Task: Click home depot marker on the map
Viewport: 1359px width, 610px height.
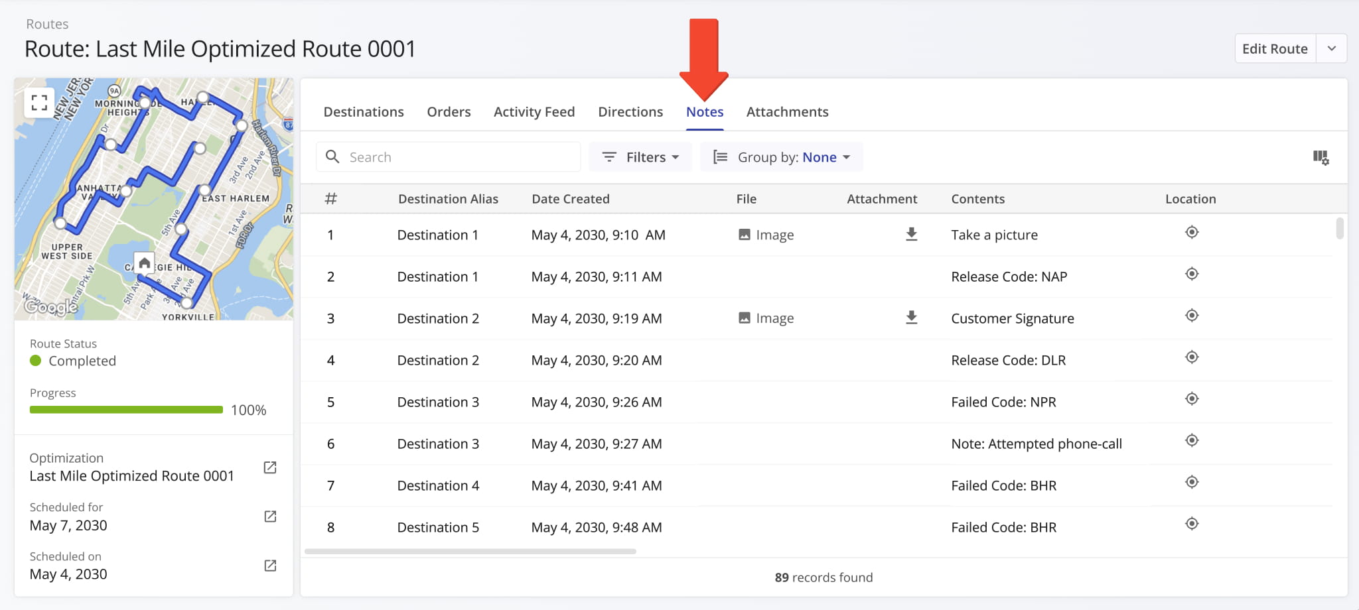Action: [x=144, y=263]
